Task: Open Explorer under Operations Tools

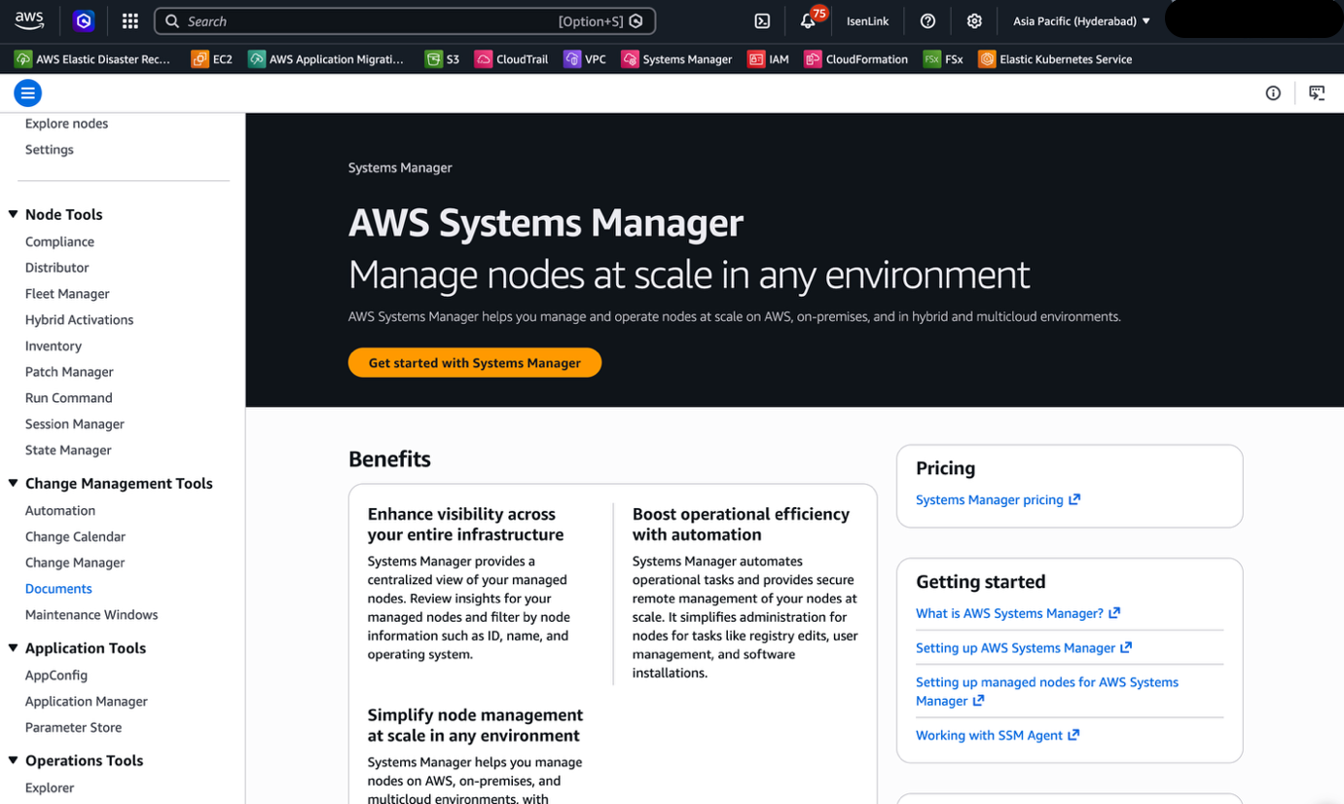Action: (50, 788)
